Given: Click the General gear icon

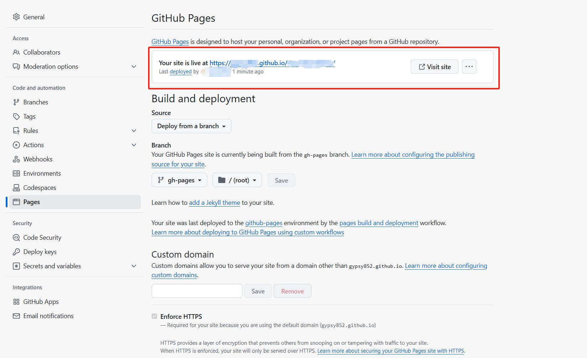Looking at the screenshot, I should click(x=16, y=17).
